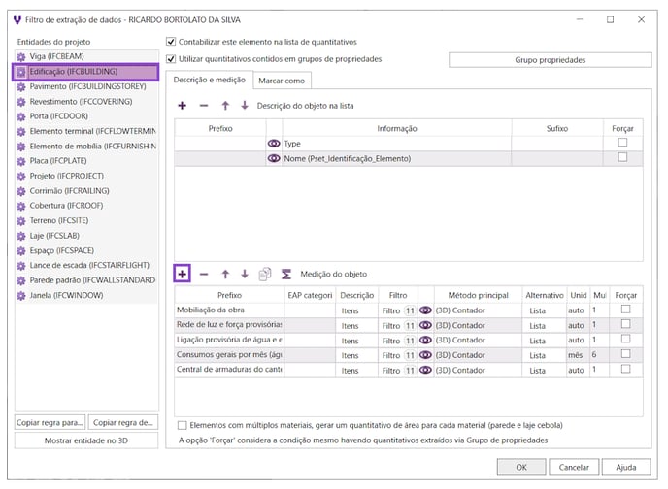Click Grupo propriedades button
This screenshot has height=489, width=668.
coord(550,60)
